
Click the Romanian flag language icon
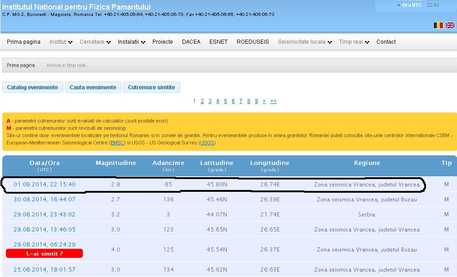point(438,26)
